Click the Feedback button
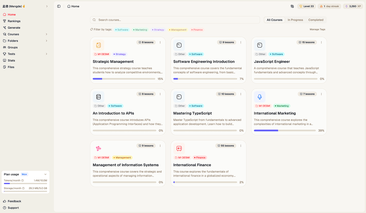Viewport: 366px width, 213px height. click(x=14, y=201)
